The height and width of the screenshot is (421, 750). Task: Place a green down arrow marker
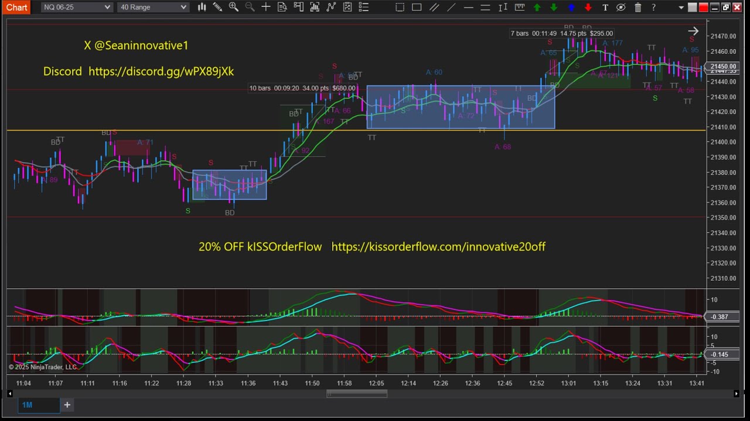coord(554,7)
